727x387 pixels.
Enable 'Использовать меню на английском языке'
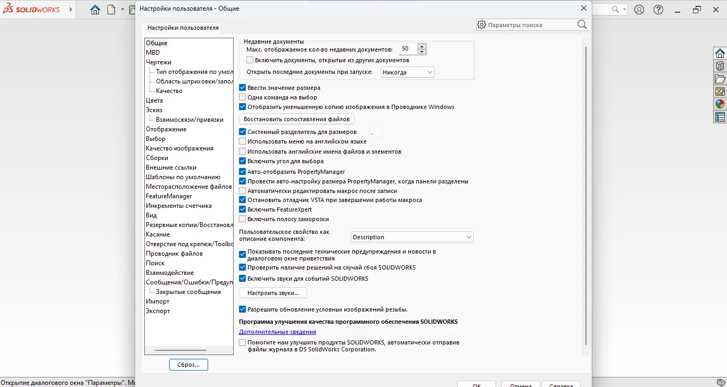[243, 141]
